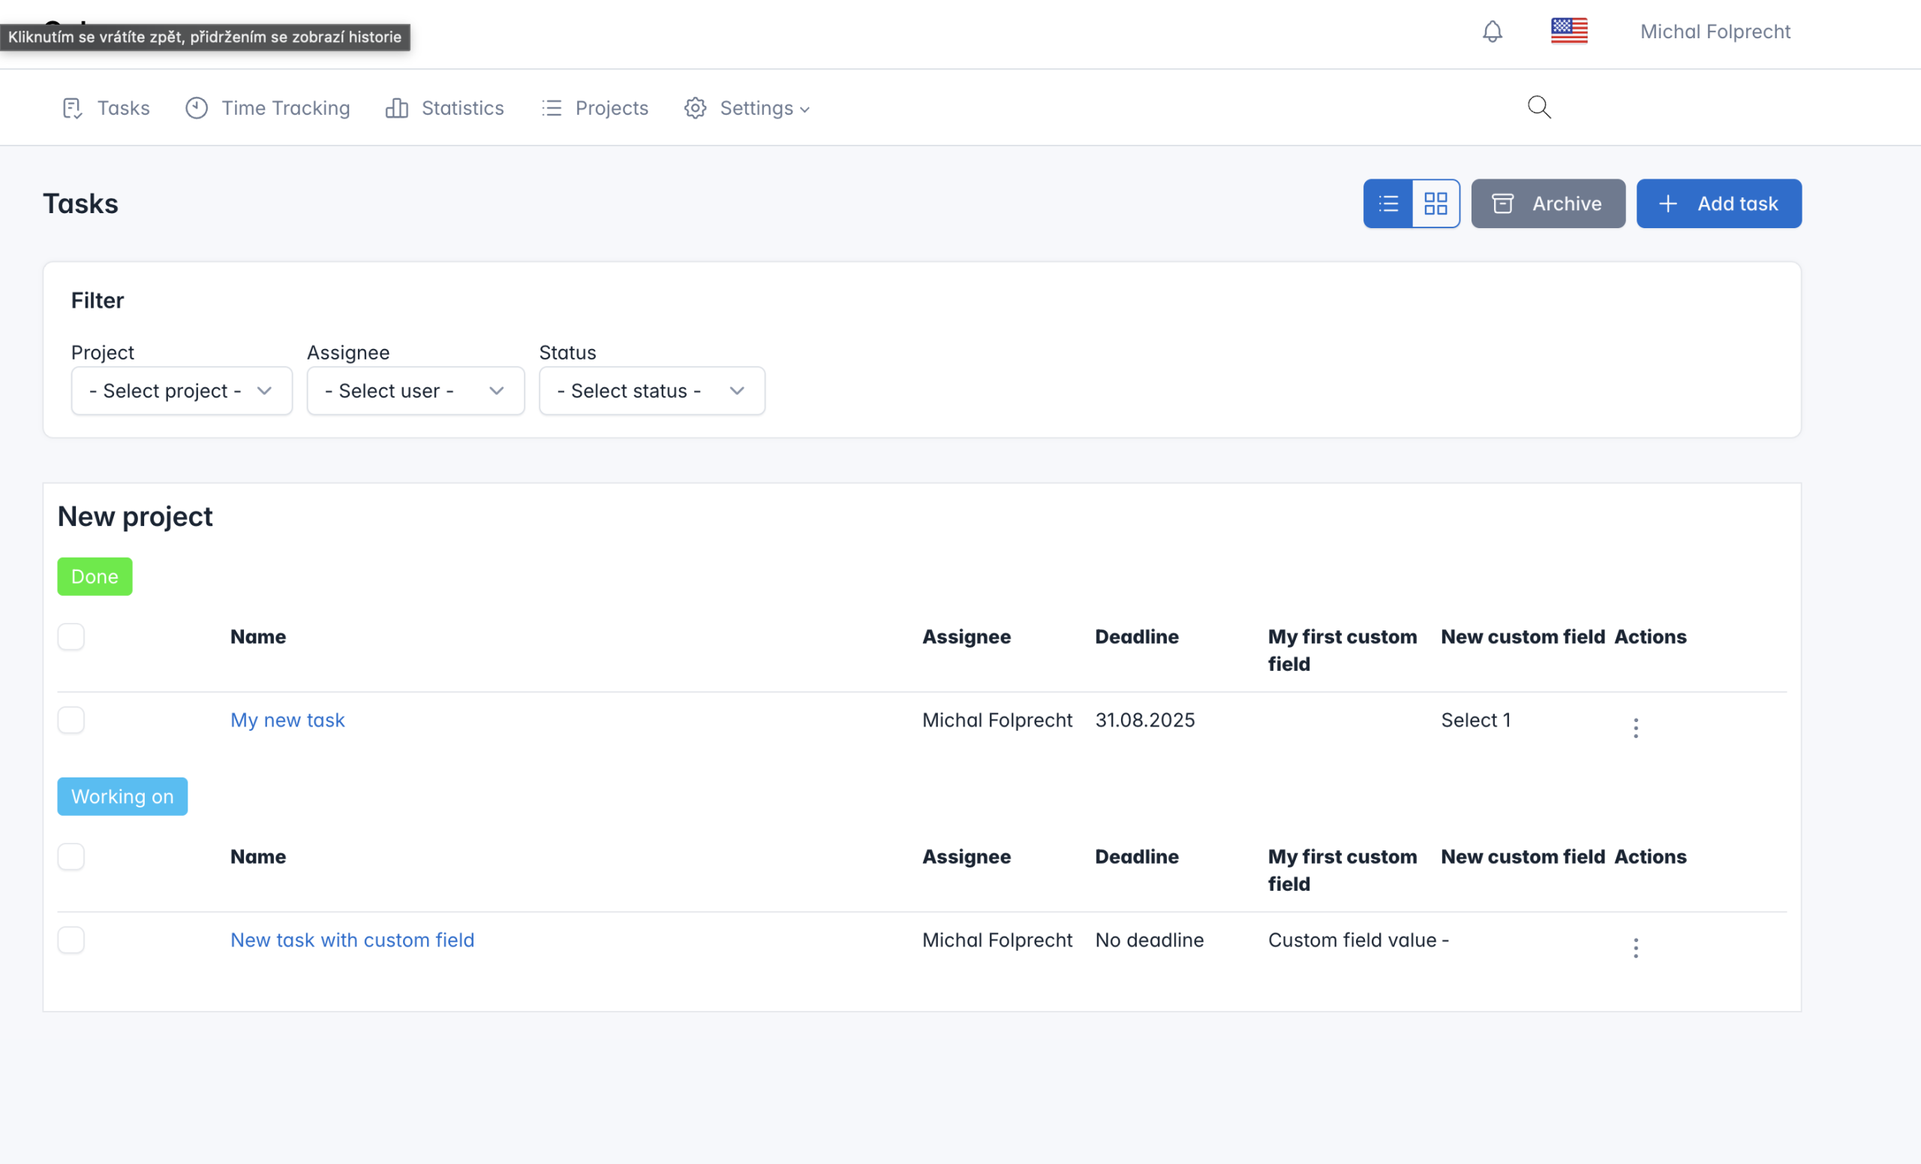Image resolution: width=1921 pixels, height=1164 pixels.
Task: Open the Select user assignee dropdown
Action: [x=415, y=390]
